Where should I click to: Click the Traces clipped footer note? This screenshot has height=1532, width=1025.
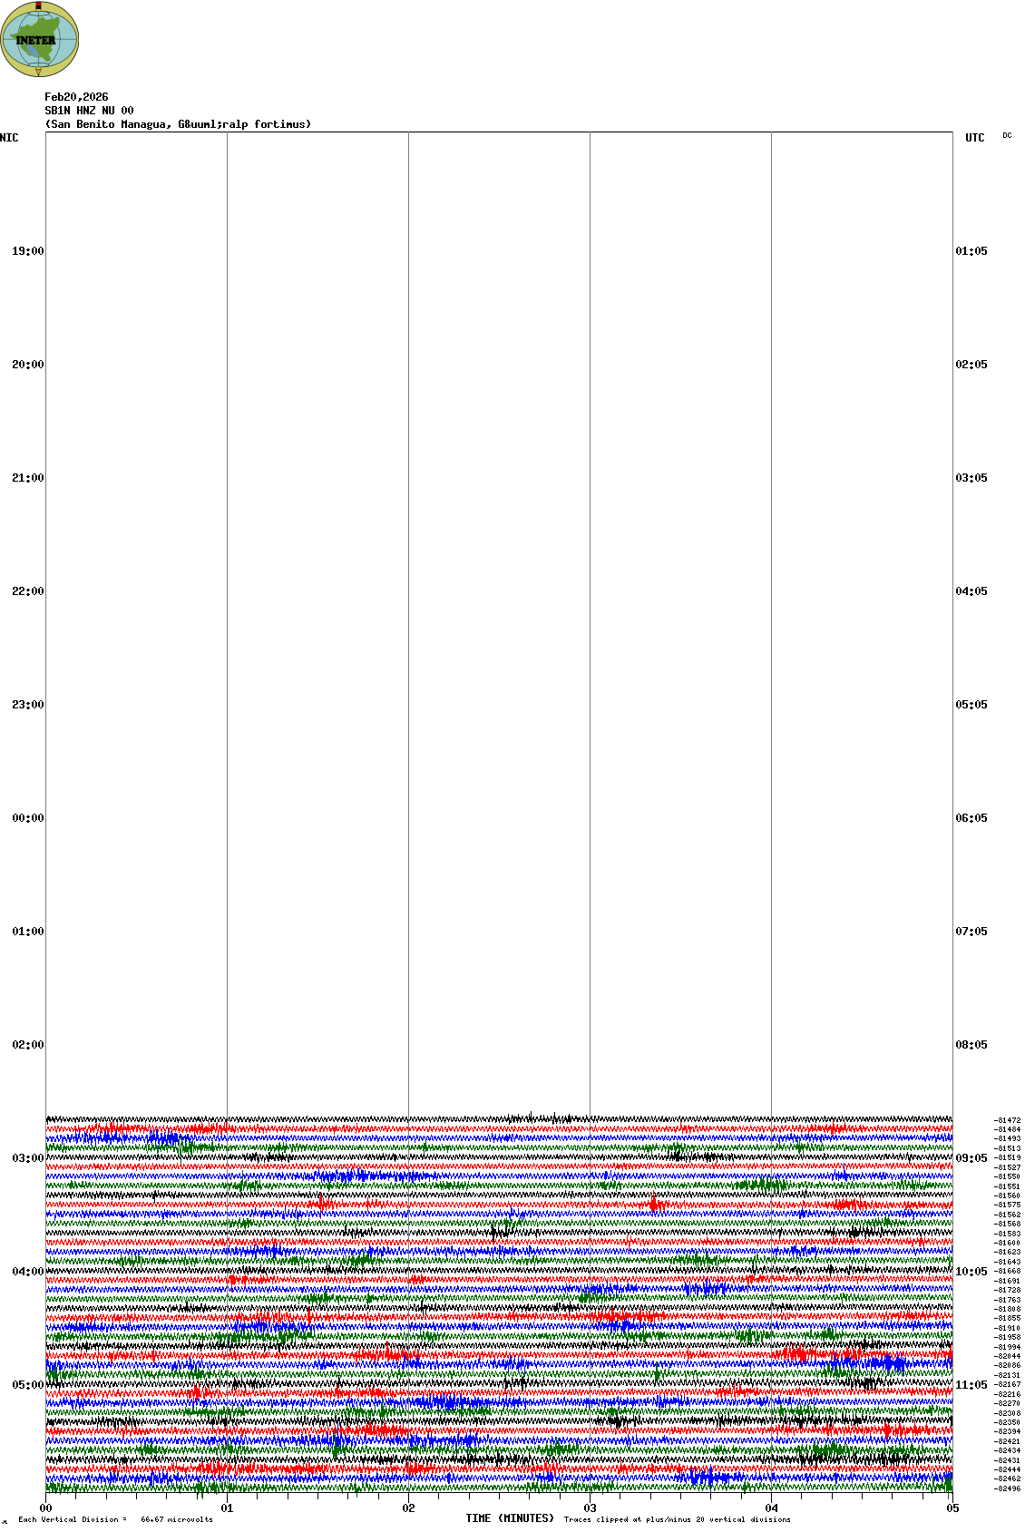coord(677,1519)
